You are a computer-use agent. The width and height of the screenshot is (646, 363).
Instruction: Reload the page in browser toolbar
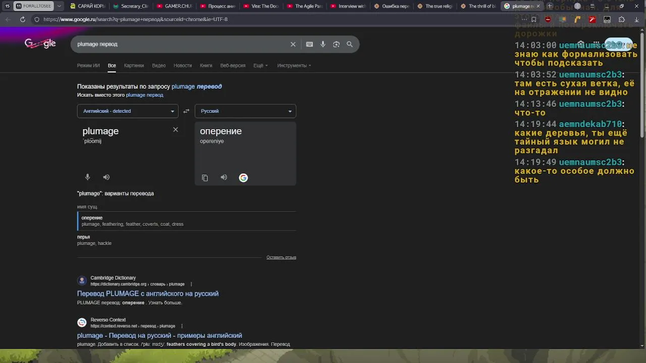(23, 19)
